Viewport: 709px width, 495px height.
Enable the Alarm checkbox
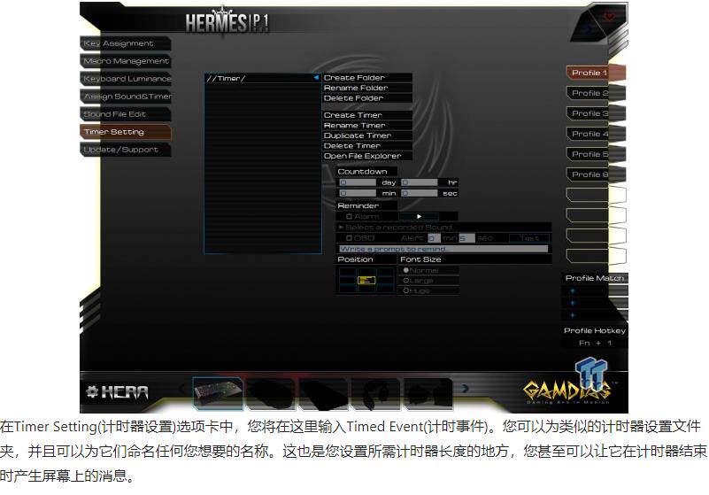click(349, 216)
